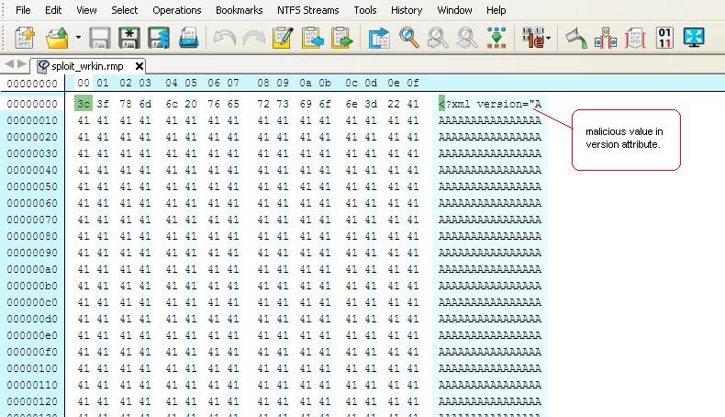Expand the byte order dropdown arrow
The image size is (725, 417).
(549, 38)
